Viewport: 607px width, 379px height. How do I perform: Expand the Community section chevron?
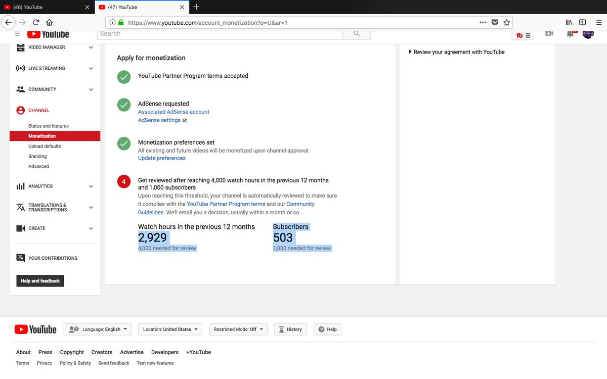[91, 89]
